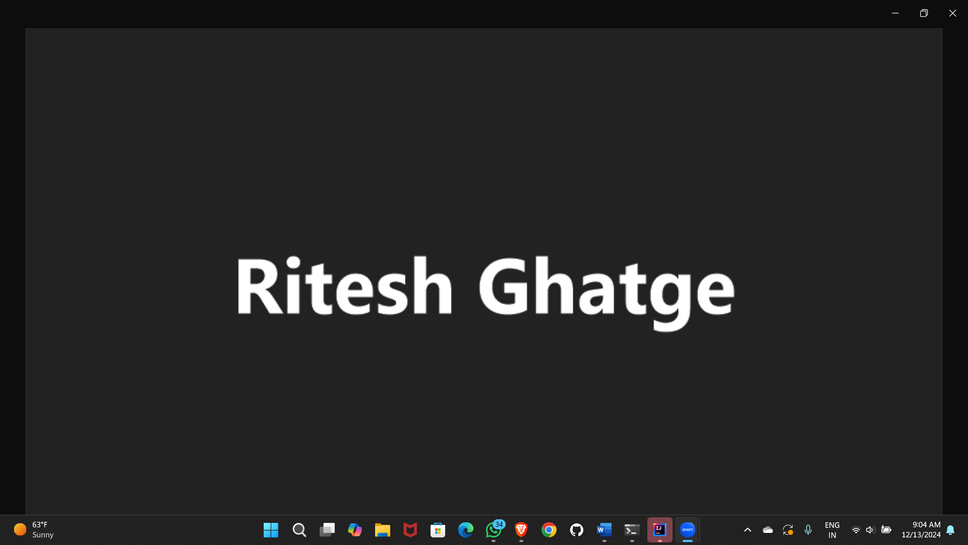Switch to IntelliJ IDEA window
The image size is (968, 545).
(659, 530)
